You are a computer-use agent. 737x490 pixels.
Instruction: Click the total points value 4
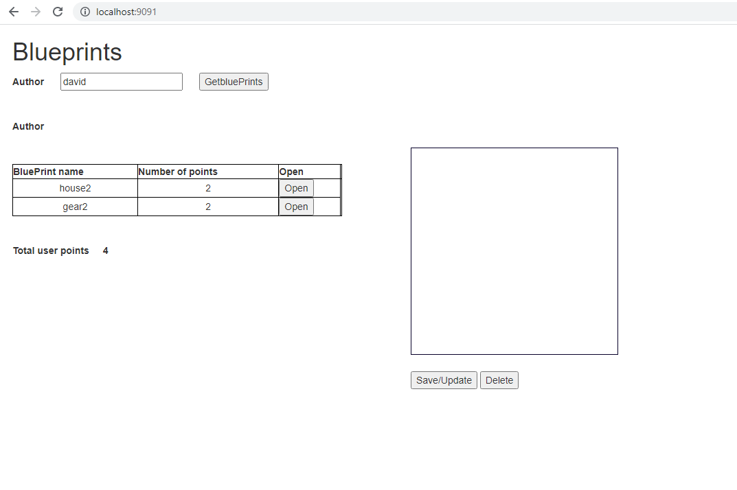coord(105,250)
